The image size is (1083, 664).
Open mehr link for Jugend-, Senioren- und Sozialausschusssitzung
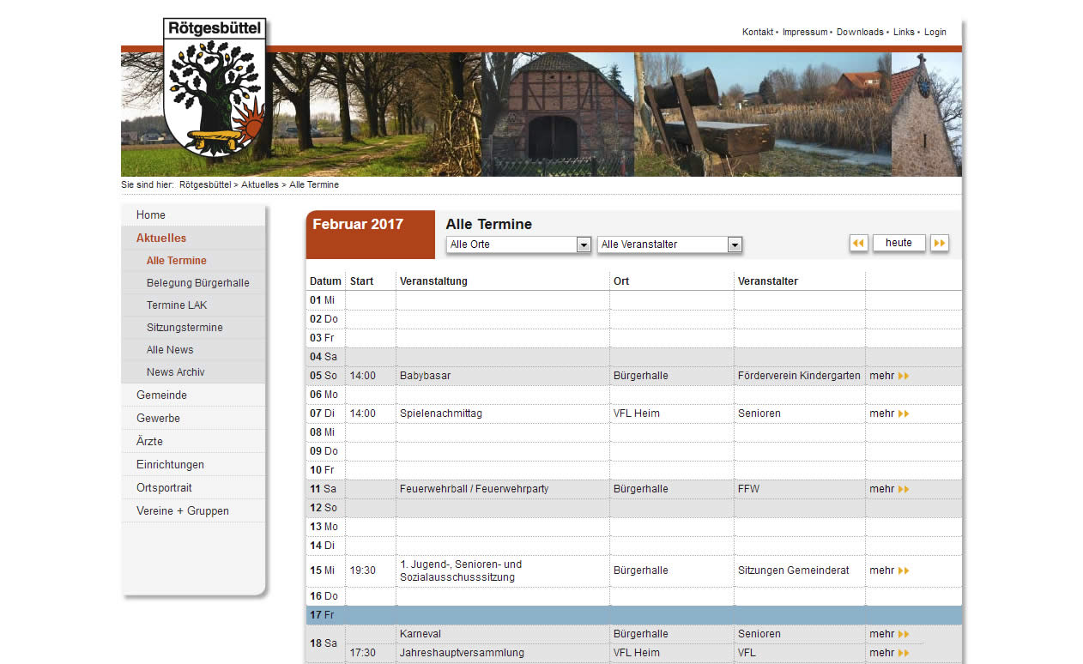pyautogui.click(x=889, y=570)
